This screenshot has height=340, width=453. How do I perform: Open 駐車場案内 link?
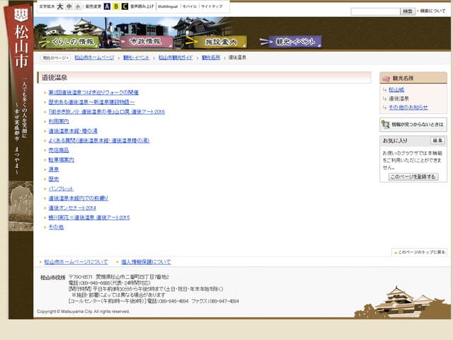[x=62, y=159]
